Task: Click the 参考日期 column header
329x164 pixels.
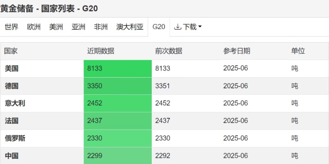Action: tap(236, 51)
